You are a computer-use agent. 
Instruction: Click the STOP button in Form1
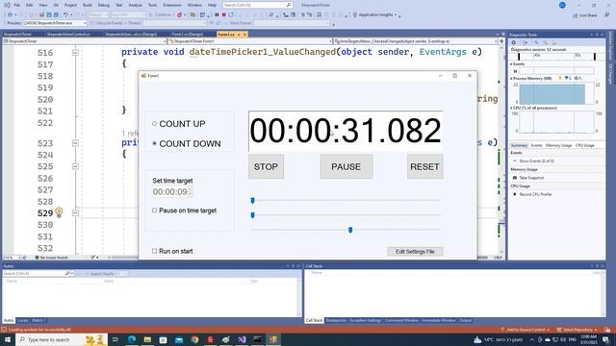click(x=266, y=166)
